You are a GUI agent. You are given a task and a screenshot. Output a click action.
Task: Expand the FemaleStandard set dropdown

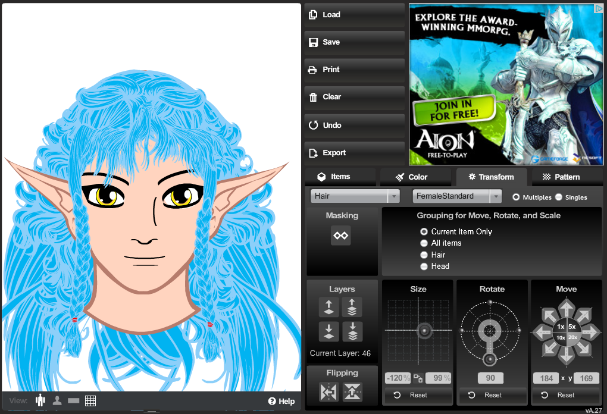pos(457,196)
